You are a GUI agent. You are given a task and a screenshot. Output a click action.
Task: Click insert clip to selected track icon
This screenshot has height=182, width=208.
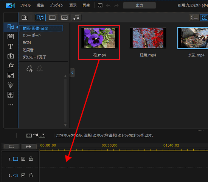coord(36,136)
